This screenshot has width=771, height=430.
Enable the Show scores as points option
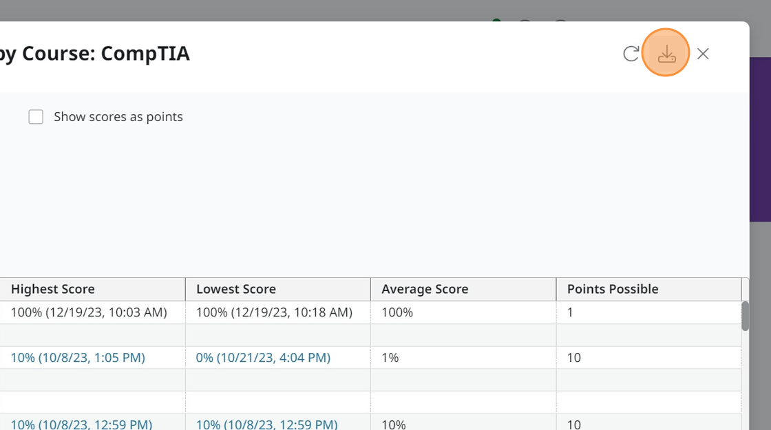[x=36, y=116]
